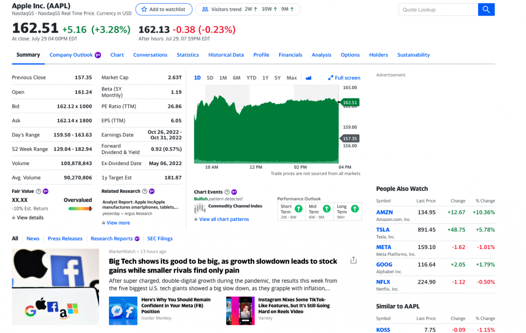Share the Big Tech article via the share icon
The width and height of the screenshot is (526, 333).
click(x=353, y=260)
